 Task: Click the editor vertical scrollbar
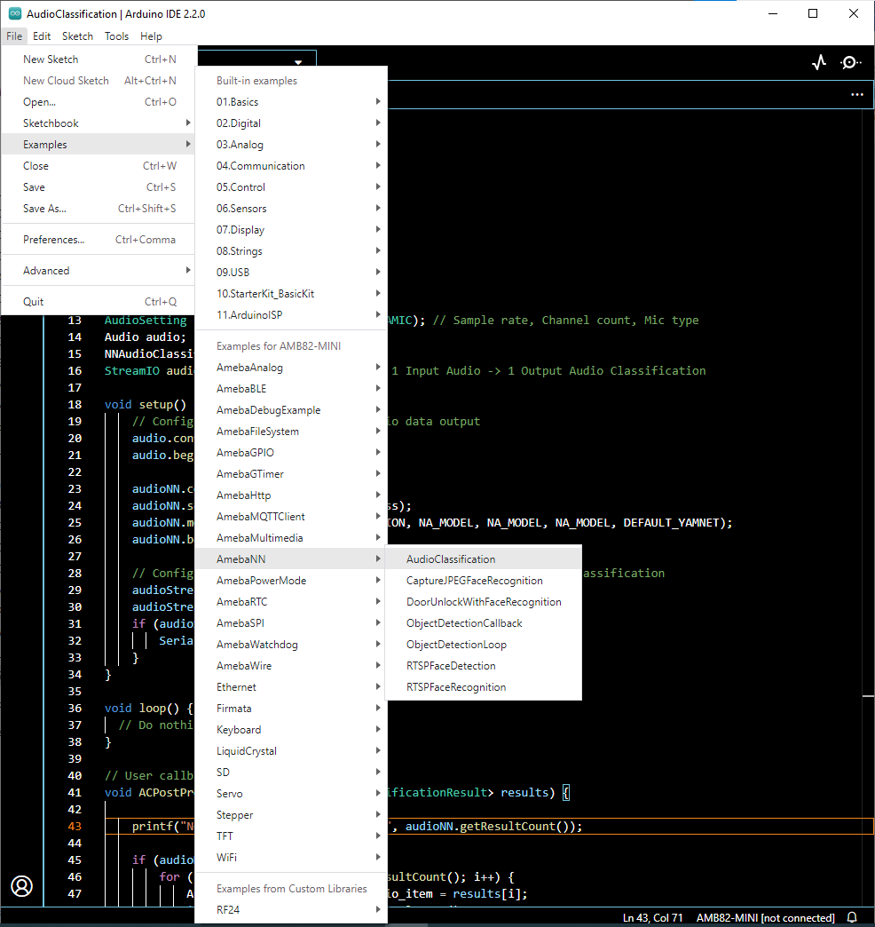[869, 444]
